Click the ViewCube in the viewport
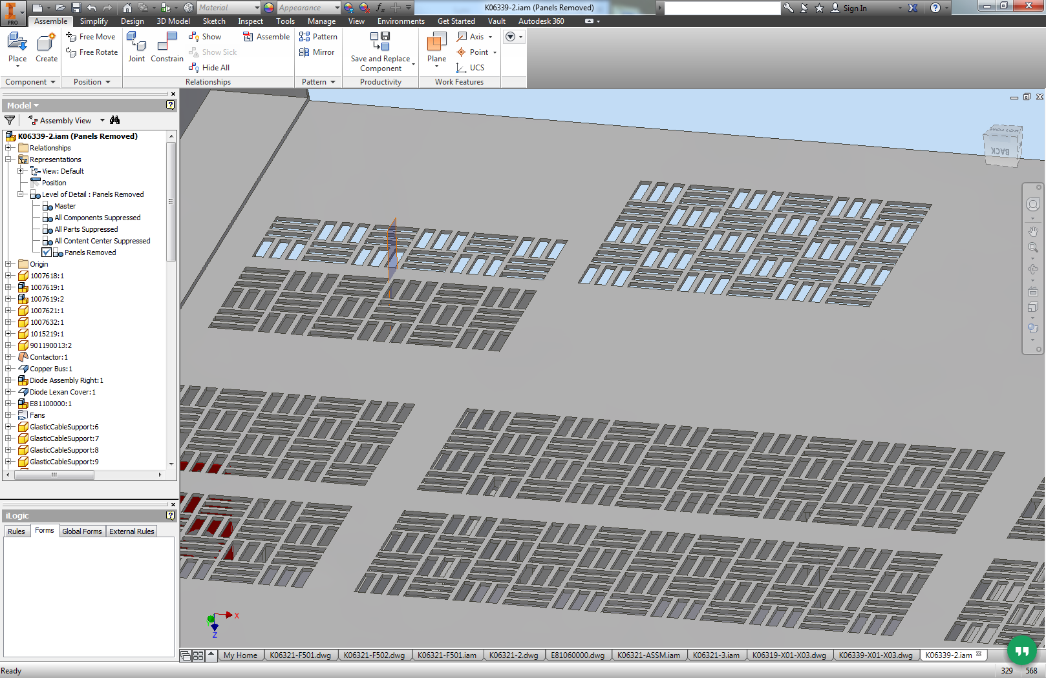This screenshot has height=678, width=1046. [x=1001, y=146]
